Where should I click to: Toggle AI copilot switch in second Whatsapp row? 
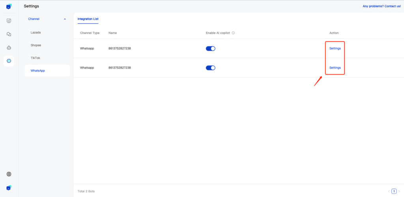pos(211,68)
